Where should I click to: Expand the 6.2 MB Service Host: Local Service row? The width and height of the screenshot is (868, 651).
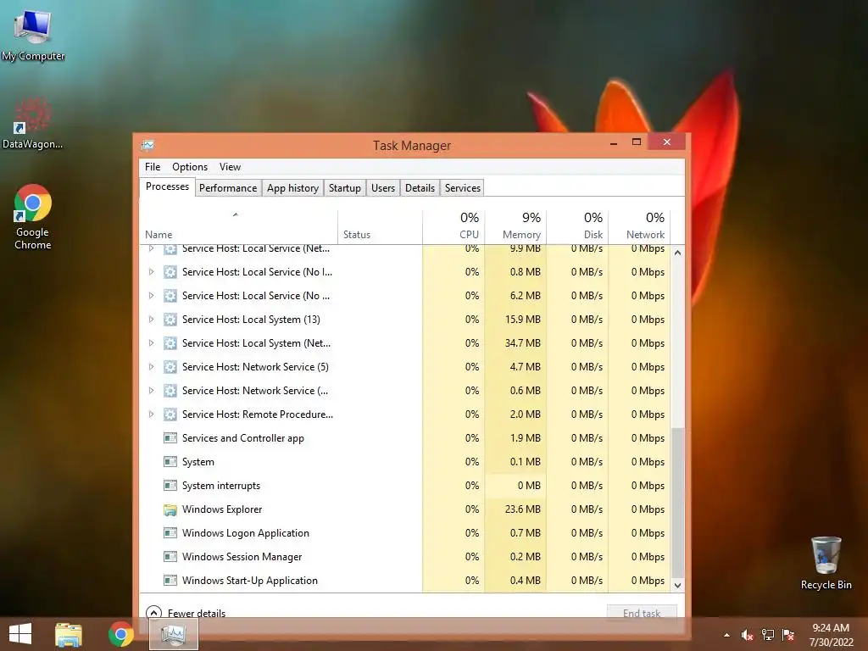point(151,296)
